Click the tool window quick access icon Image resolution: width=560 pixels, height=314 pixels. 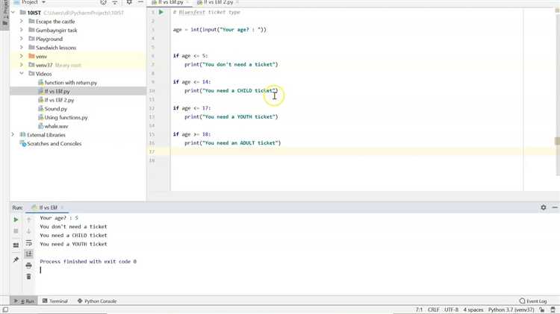pyautogui.click(x=5, y=310)
